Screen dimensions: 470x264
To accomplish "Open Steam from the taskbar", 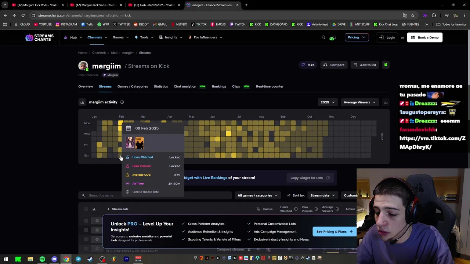I will point(90,259).
